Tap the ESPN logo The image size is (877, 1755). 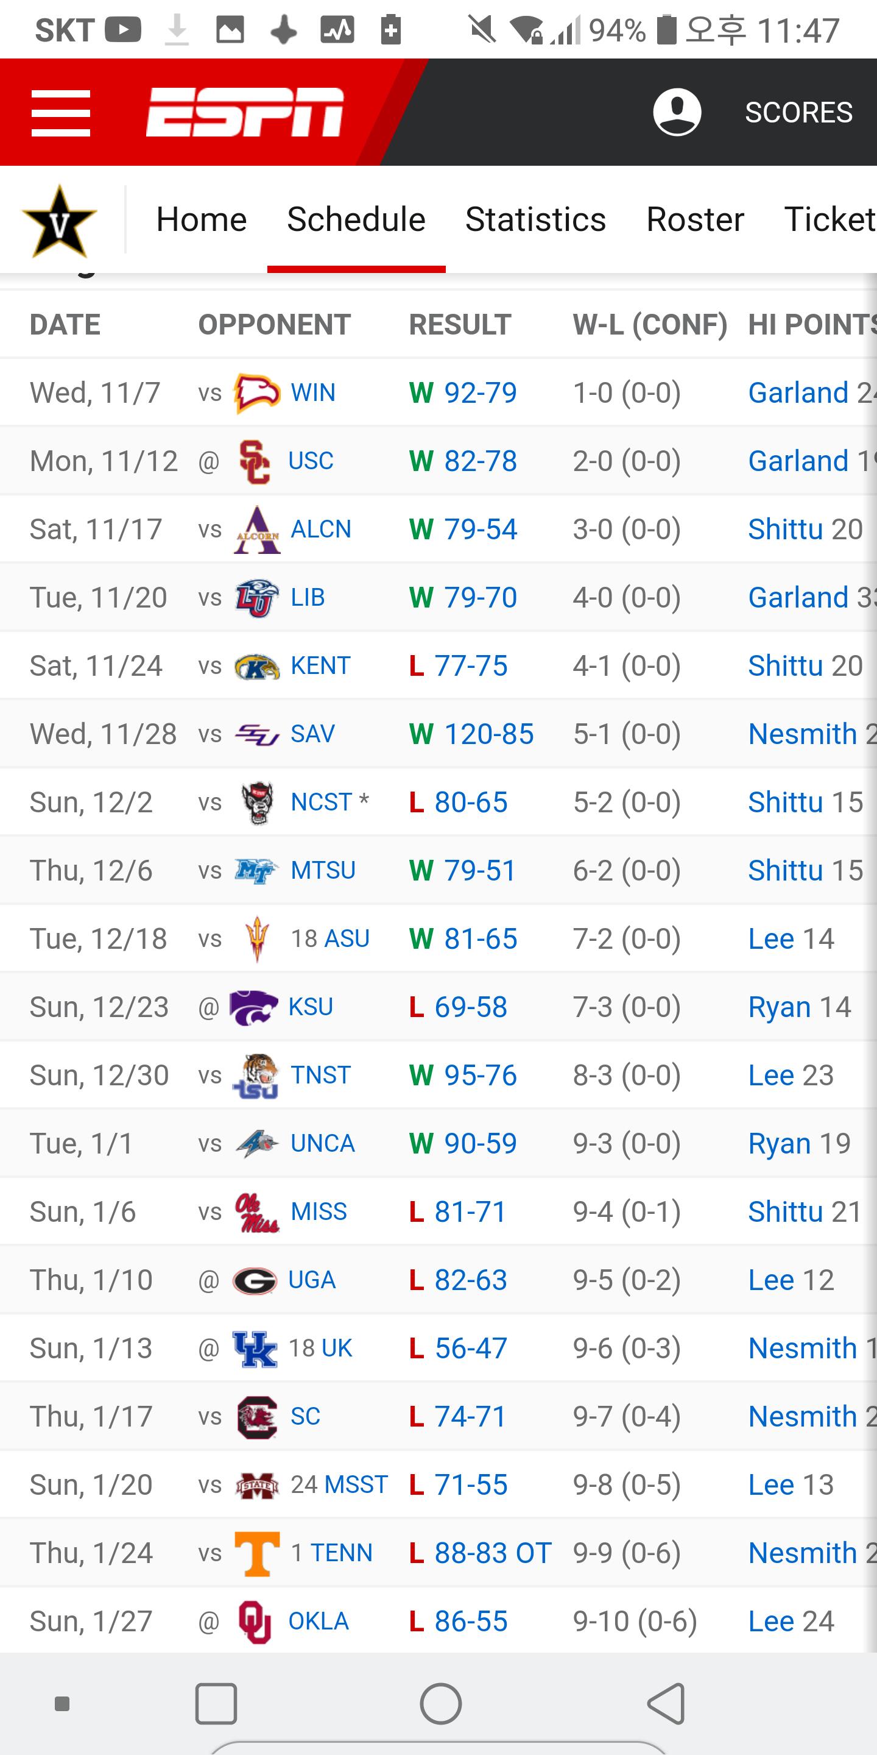(x=245, y=112)
